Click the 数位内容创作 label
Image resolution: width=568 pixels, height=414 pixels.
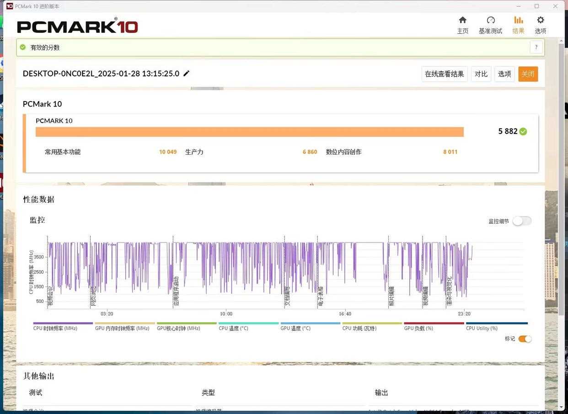tap(344, 152)
